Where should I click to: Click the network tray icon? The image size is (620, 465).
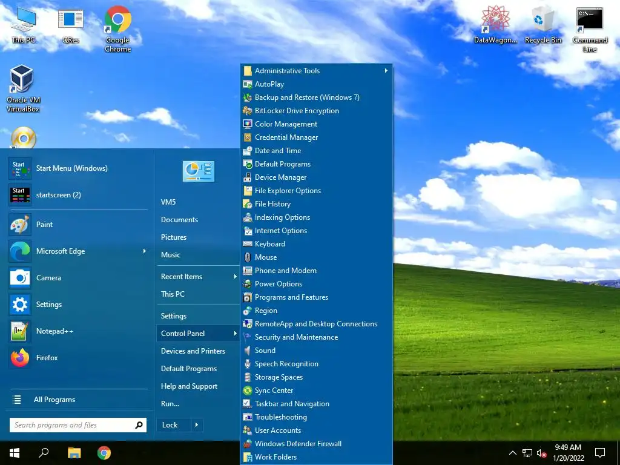click(x=527, y=453)
